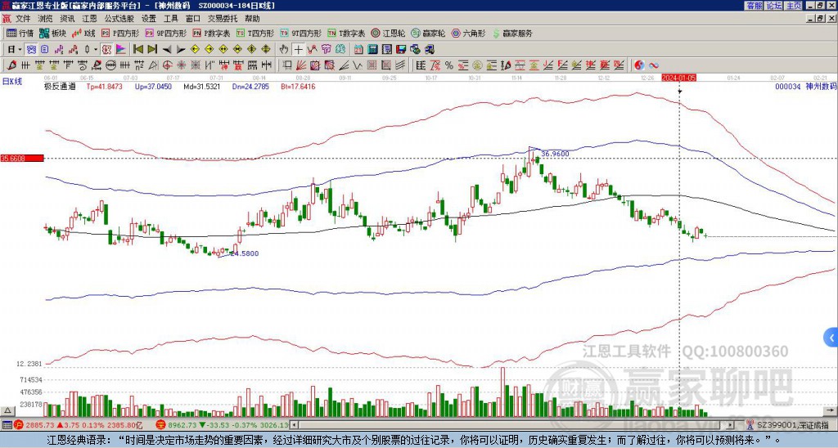
Task: Click the red 35.6608 price tag
Action: coord(22,158)
